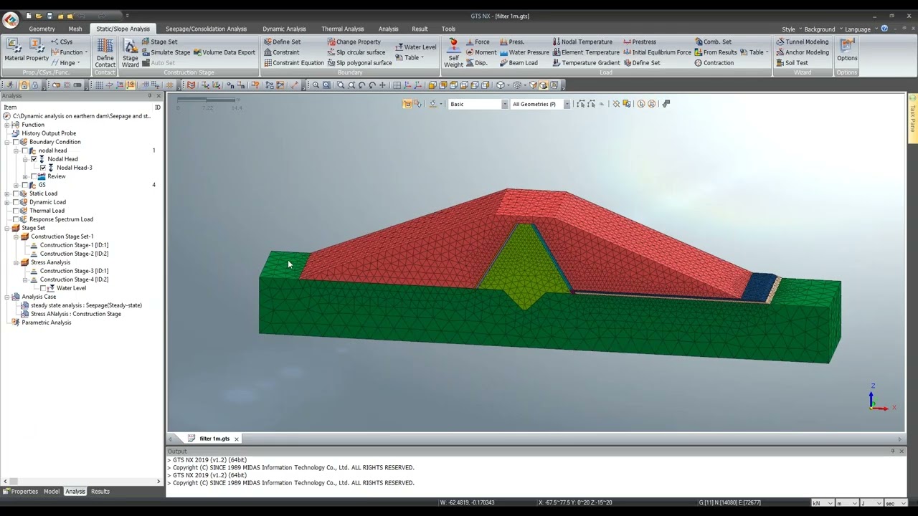
Task: Open Nodal Temperature tool
Action: coord(582,42)
